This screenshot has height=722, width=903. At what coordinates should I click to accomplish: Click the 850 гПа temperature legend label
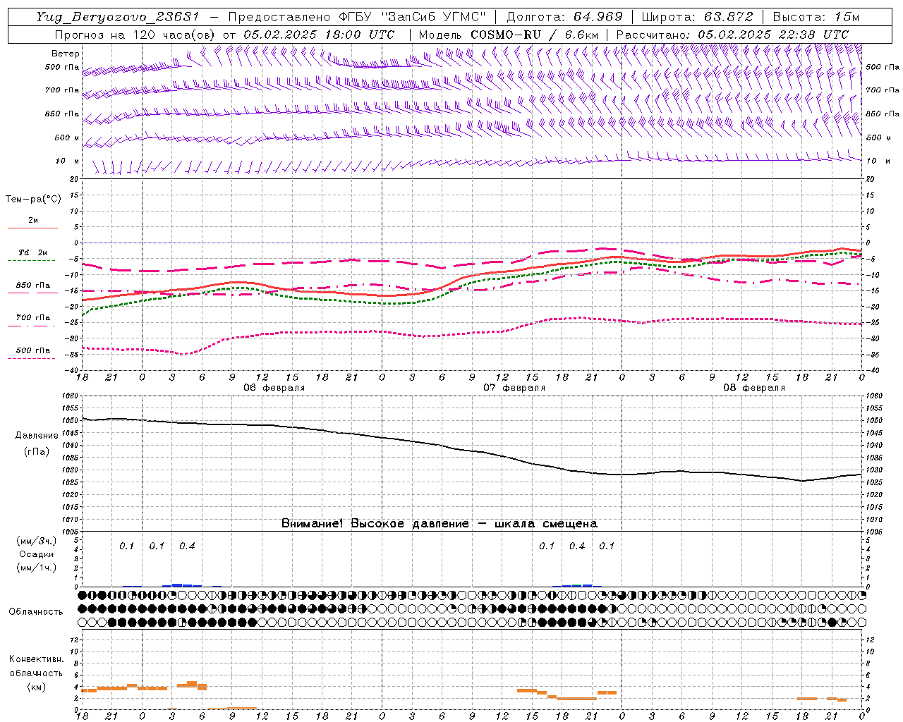pyautogui.click(x=33, y=286)
